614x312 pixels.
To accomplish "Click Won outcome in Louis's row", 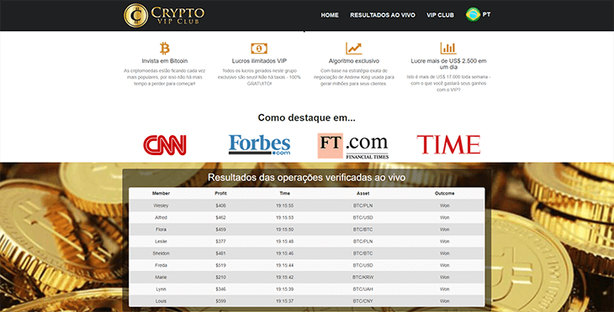I will pos(444,301).
